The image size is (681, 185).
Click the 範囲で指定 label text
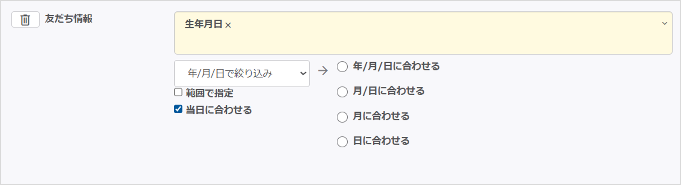point(209,93)
